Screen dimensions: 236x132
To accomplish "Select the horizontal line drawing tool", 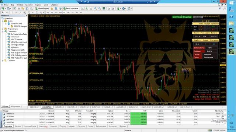I will [x=16, y=12].
